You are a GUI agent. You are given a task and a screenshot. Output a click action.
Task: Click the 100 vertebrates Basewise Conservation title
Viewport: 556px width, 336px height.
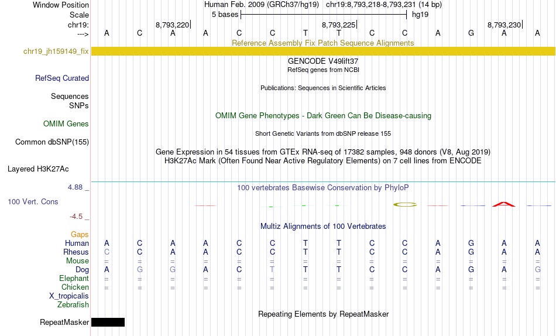(322, 188)
